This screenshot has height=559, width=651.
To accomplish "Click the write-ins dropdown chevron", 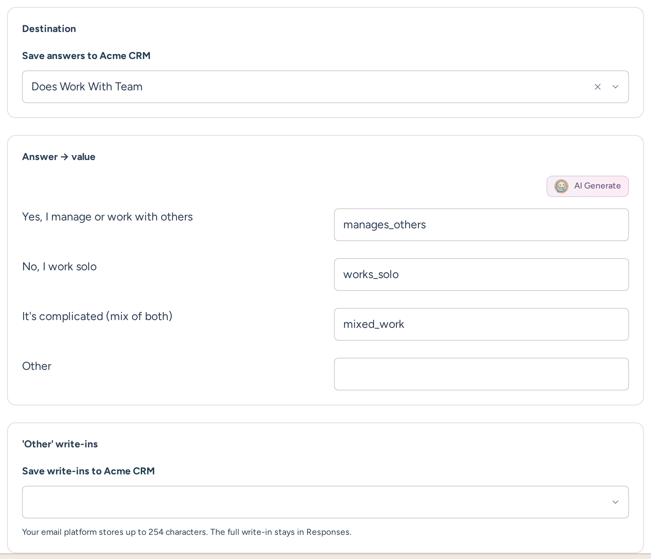I will pos(615,502).
